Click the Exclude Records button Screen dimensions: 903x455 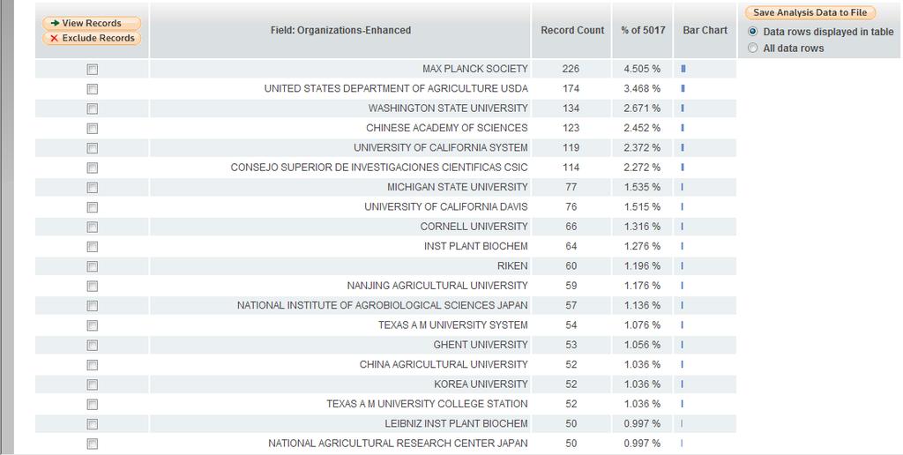[x=92, y=38]
